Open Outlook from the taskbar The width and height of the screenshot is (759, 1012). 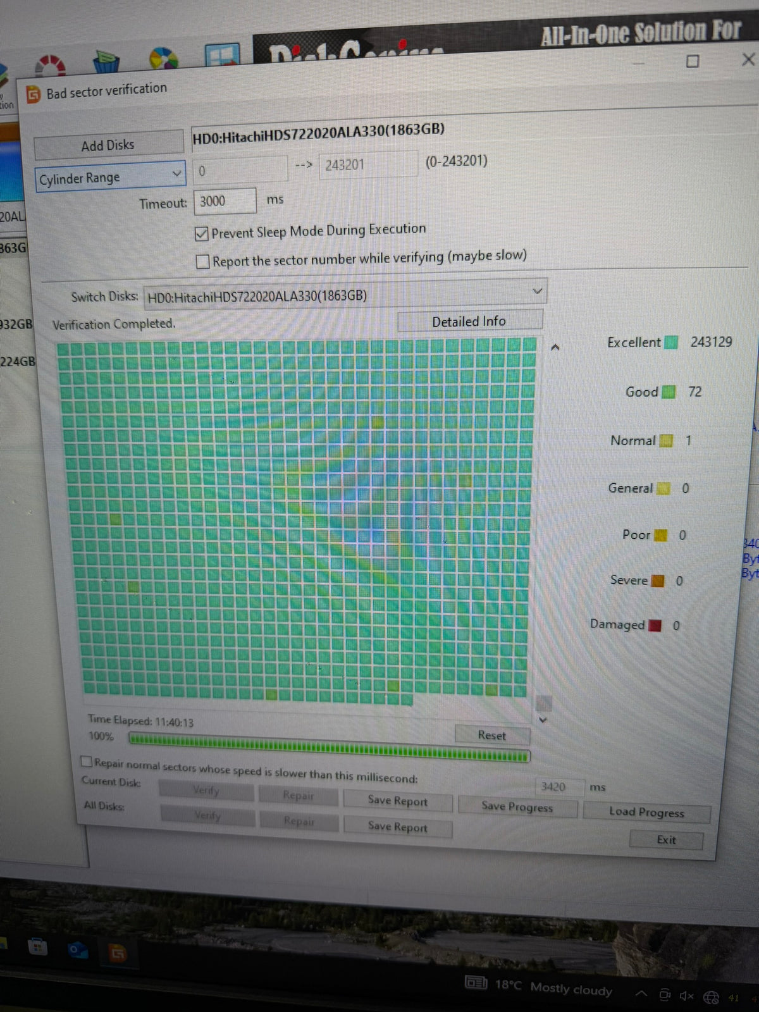[78, 951]
